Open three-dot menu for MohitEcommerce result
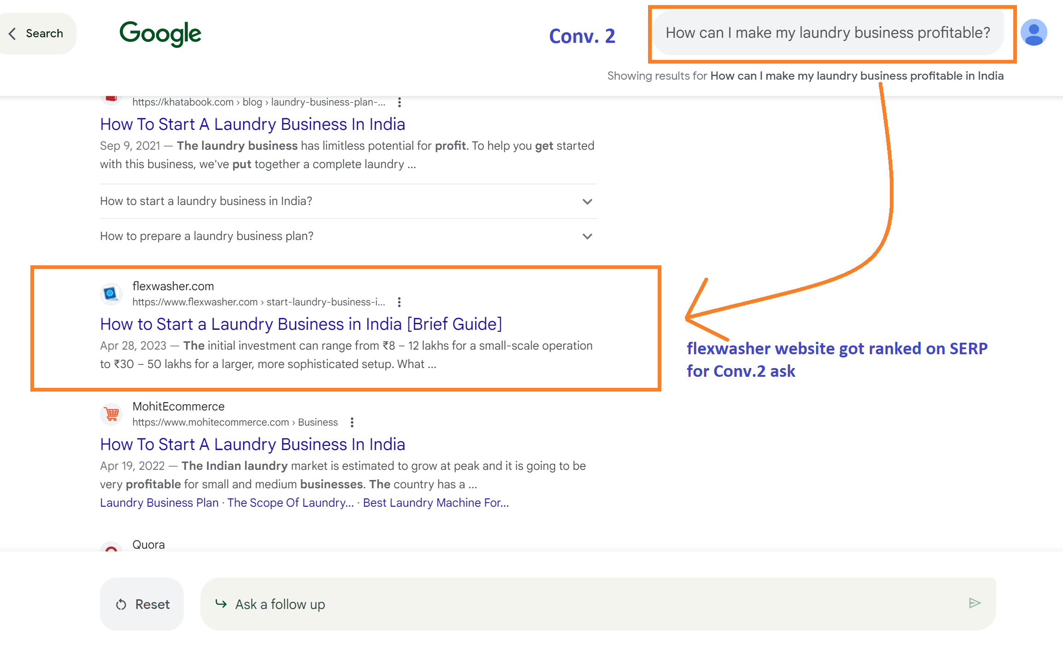Screen dimensions: 1063x667 352,422
